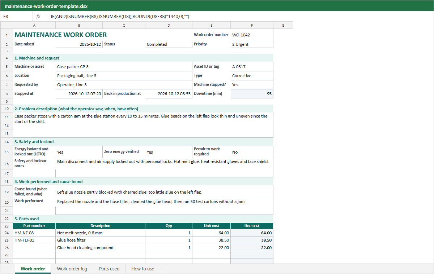
Task: Open the How to use tab
Action: click(x=143, y=269)
